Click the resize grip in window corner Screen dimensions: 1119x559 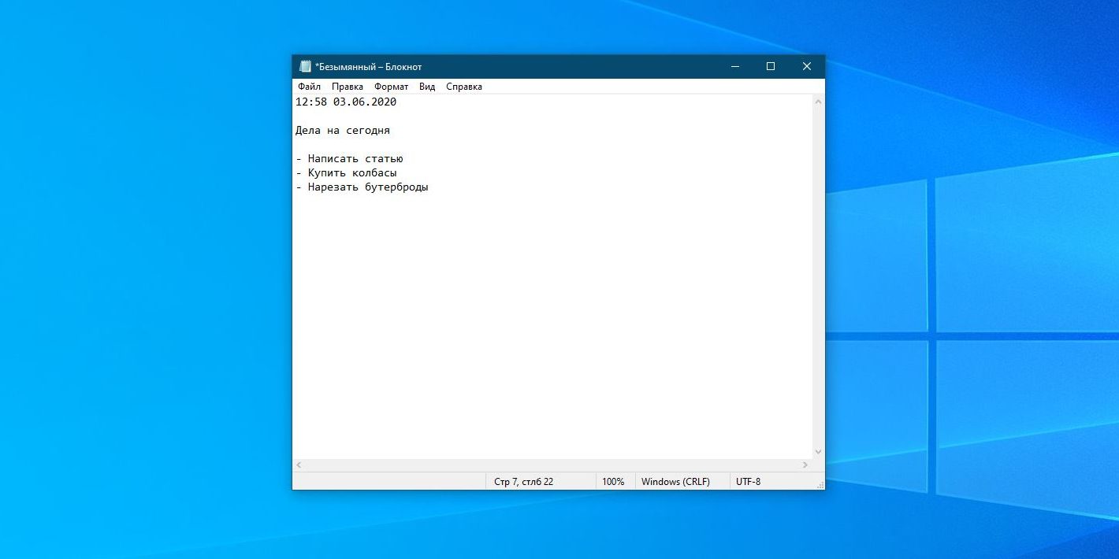tap(820, 485)
